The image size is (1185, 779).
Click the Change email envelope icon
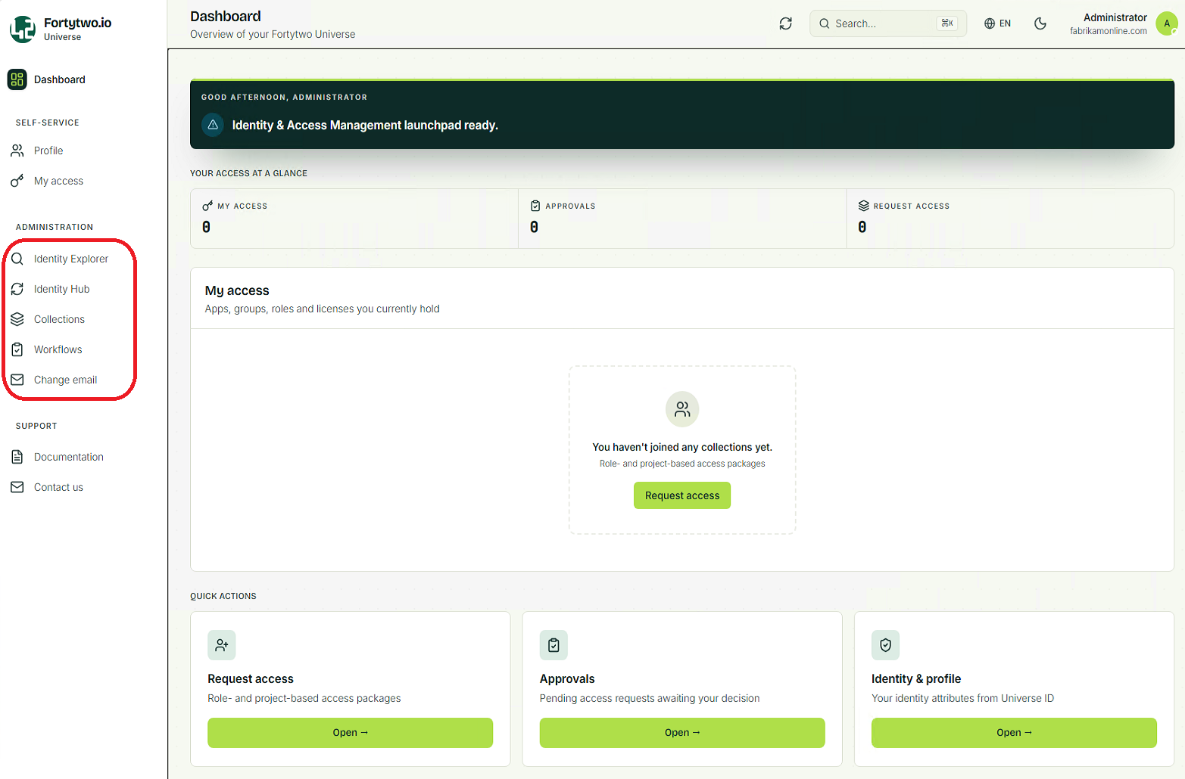click(17, 380)
